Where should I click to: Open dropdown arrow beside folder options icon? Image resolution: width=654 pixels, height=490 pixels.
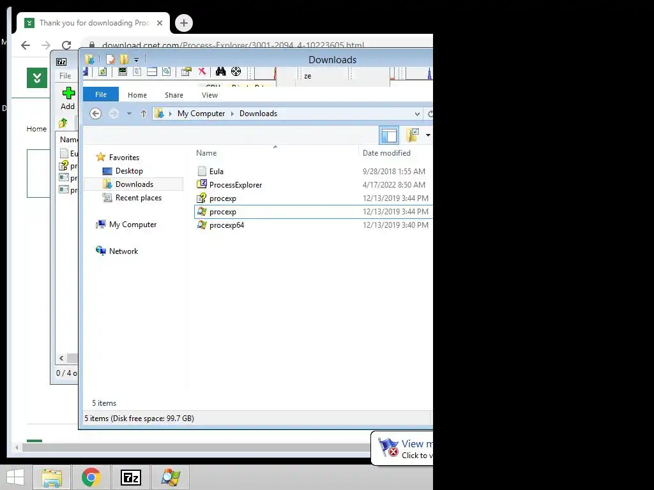point(428,135)
